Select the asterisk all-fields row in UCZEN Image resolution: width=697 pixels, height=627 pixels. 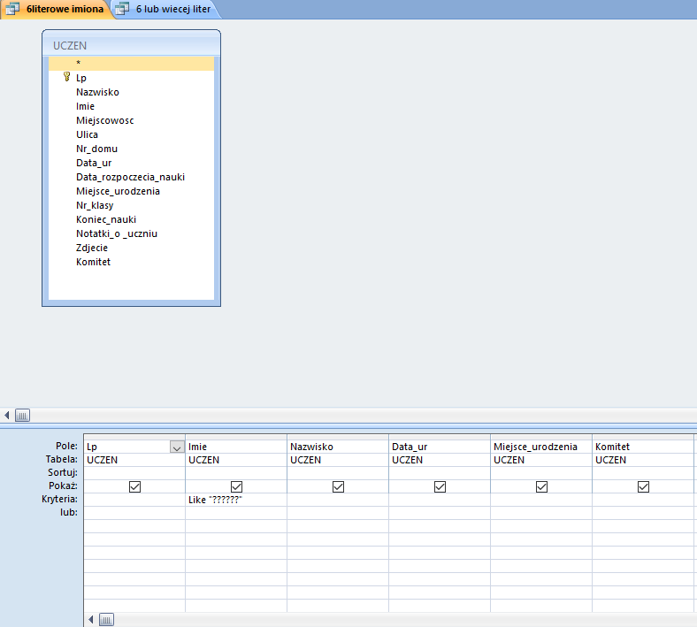(131, 64)
